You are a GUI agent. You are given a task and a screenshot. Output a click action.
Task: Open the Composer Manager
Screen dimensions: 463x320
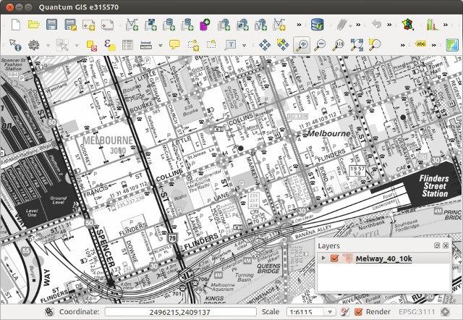107,25
